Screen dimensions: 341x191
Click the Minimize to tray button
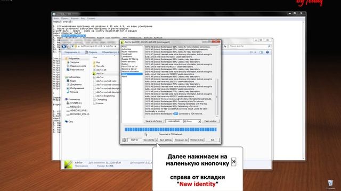[197, 140]
